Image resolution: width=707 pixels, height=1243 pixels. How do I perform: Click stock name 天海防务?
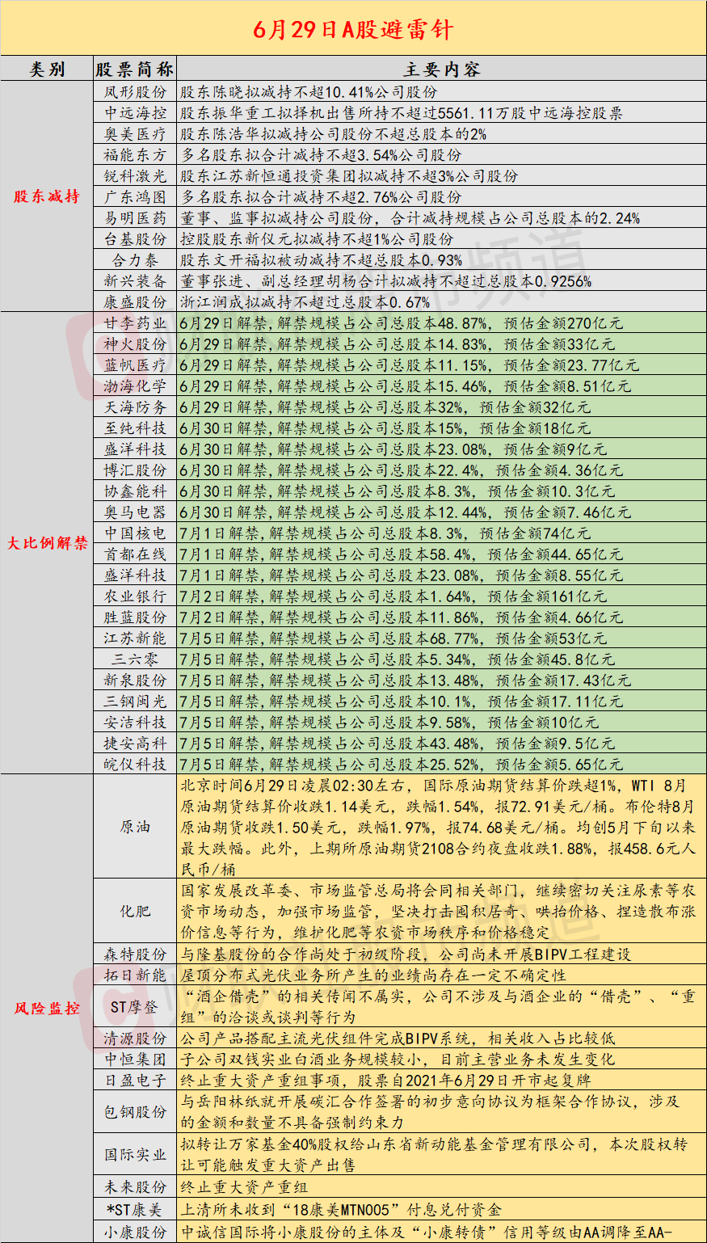coord(135,407)
